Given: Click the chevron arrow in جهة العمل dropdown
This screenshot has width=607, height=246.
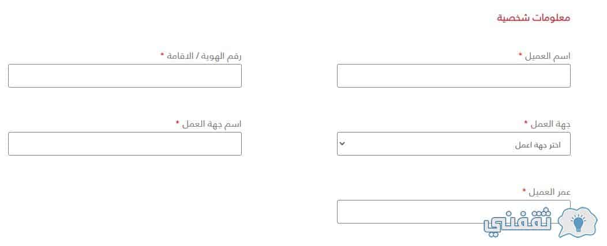Looking at the screenshot, I should pos(342,143).
